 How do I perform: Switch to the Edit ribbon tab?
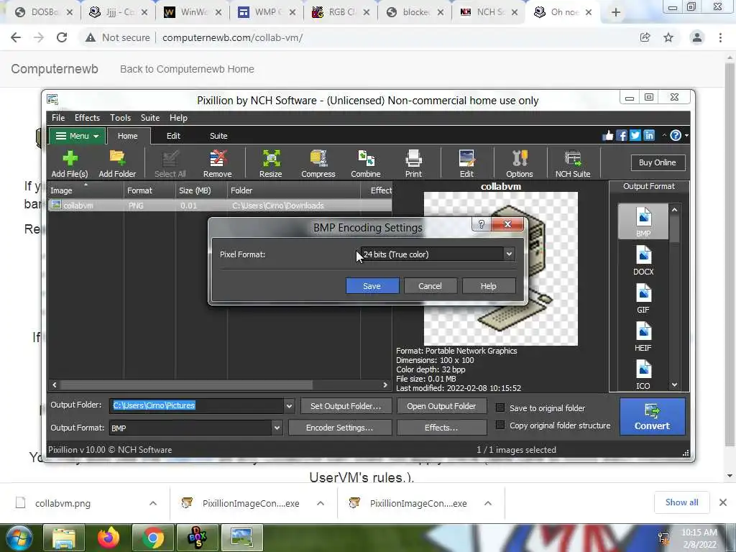[173, 136]
